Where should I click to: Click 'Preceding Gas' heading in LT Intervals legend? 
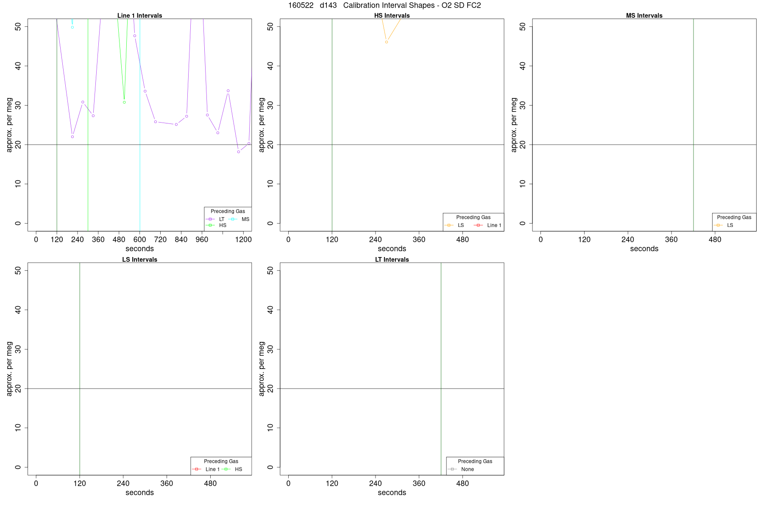tap(475, 461)
